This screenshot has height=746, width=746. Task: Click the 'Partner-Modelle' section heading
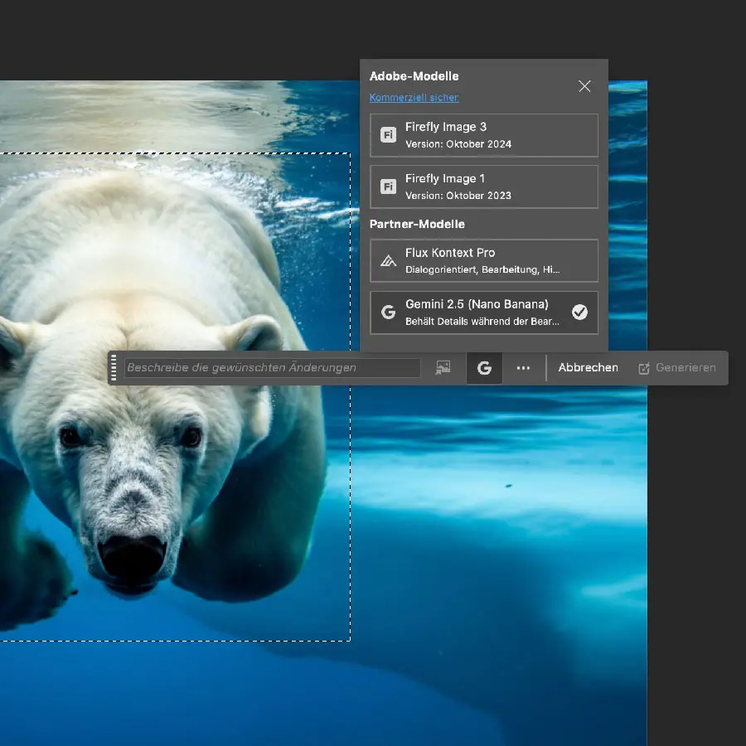coord(417,225)
